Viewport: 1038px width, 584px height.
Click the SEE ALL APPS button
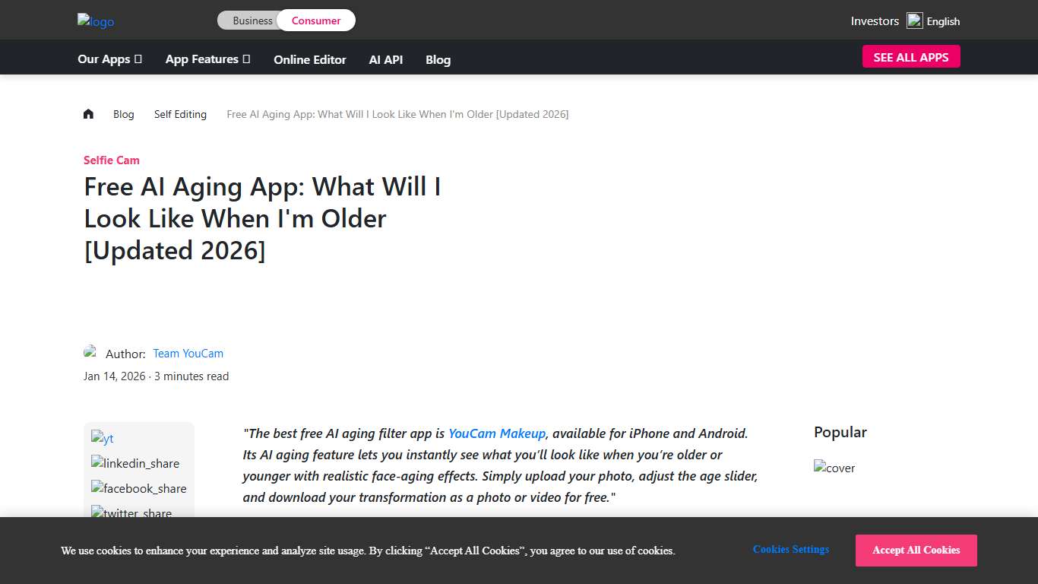pyautogui.click(x=910, y=56)
